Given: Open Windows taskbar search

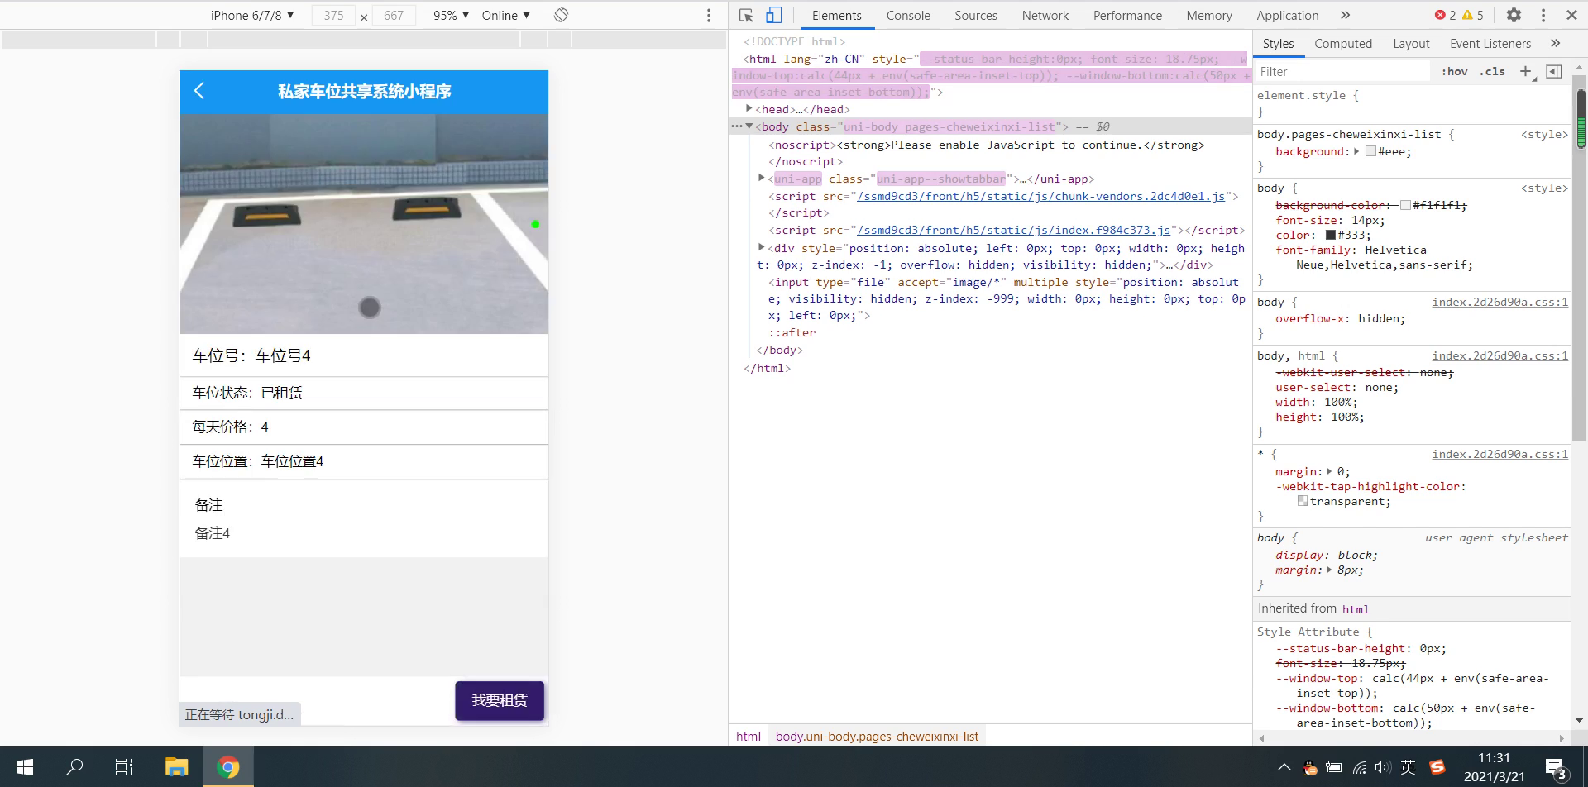Looking at the screenshot, I should click(x=74, y=767).
